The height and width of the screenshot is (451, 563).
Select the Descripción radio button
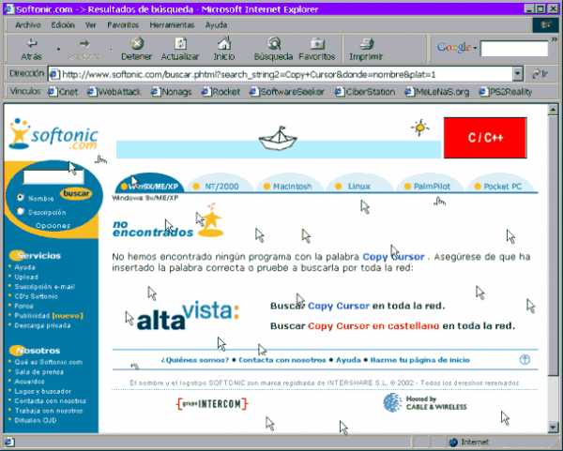(21, 212)
